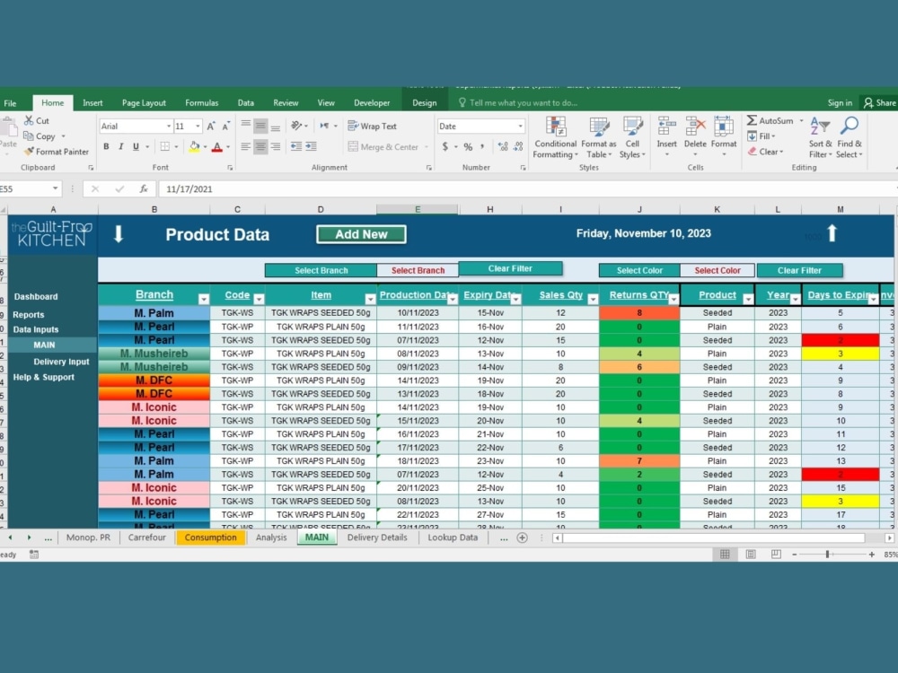Click the Add New button

click(361, 233)
